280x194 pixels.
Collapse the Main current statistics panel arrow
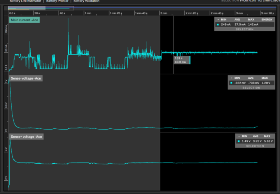click(x=218, y=19)
